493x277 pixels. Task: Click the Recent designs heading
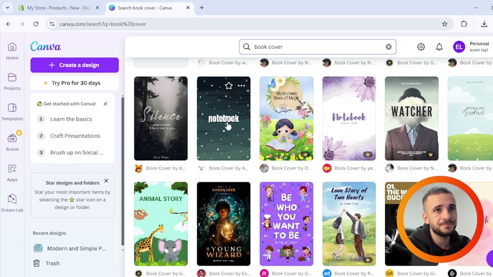point(49,233)
